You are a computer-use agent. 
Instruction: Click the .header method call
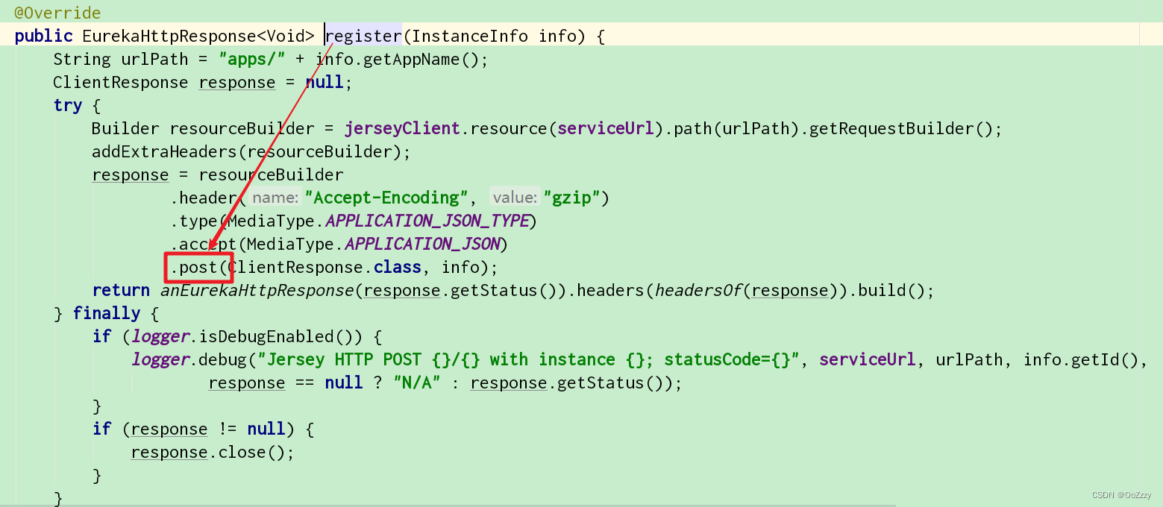[x=204, y=198]
